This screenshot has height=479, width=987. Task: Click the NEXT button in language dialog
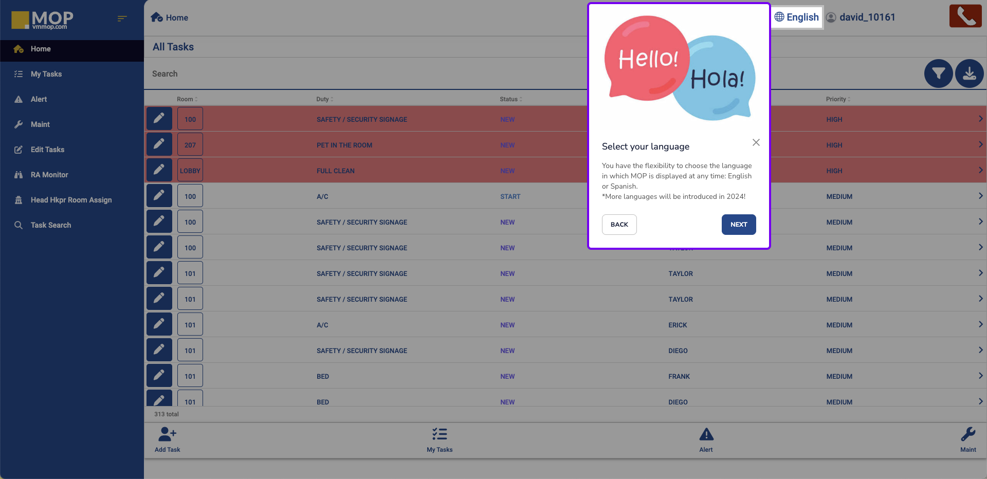(738, 225)
